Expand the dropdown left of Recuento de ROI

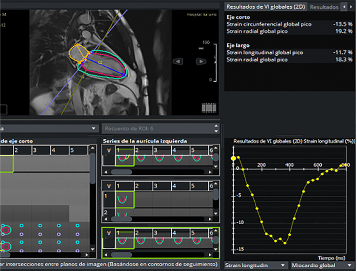click(x=94, y=129)
